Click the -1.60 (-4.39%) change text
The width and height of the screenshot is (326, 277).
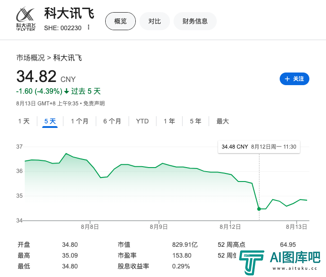click(x=39, y=91)
